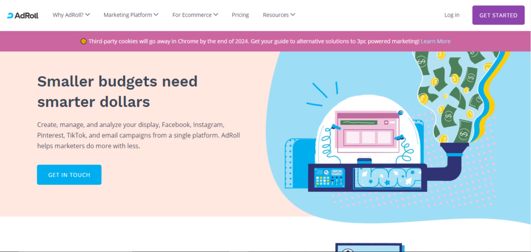The image size is (531, 252).
Task: Click the AdRoll logo in the header
Action: tap(22, 15)
